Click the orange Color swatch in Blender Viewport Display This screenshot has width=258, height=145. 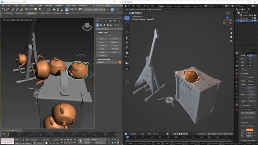click(x=250, y=130)
